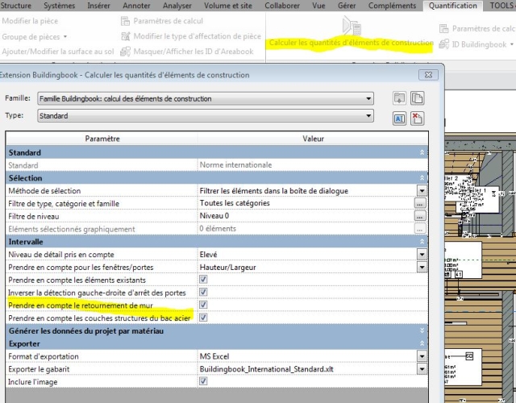Collapse the Sélection section
The image size is (516, 403).
point(422,178)
